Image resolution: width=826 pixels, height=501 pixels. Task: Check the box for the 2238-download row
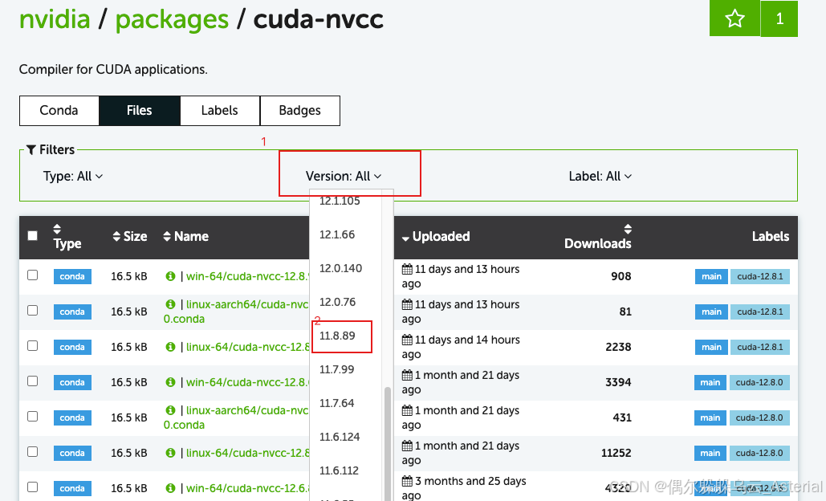[x=33, y=345]
